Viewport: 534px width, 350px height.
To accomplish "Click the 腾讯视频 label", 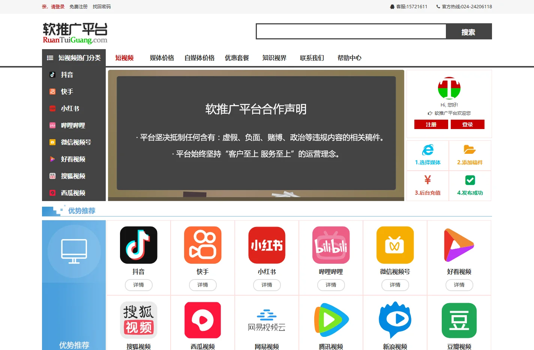I will (x=331, y=347).
